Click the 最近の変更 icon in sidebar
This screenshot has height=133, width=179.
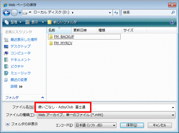pyautogui.click(x=6, y=80)
